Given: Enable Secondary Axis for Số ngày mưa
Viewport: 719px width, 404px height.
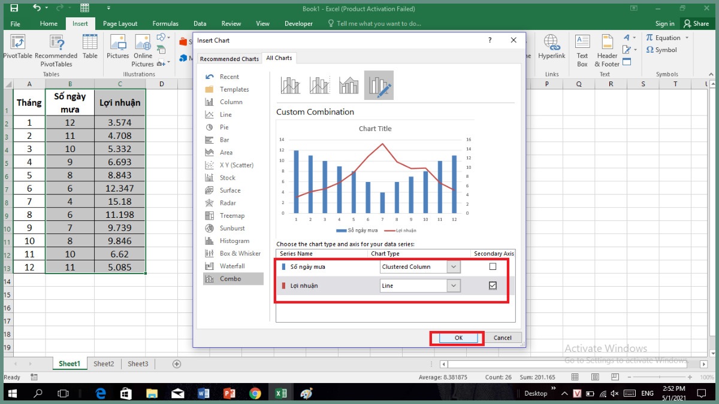Looking at the screenshot, I should (493, 267).
